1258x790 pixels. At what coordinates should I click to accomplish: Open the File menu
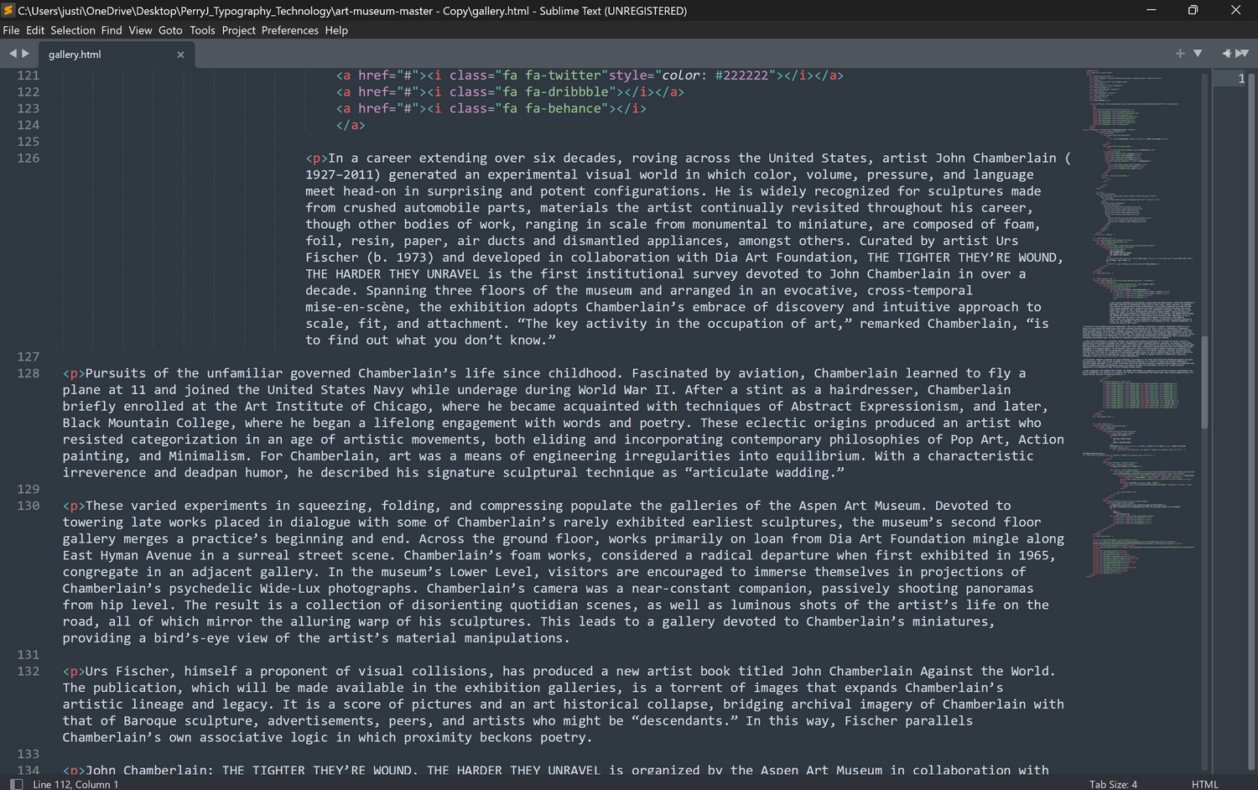point(11,30)
